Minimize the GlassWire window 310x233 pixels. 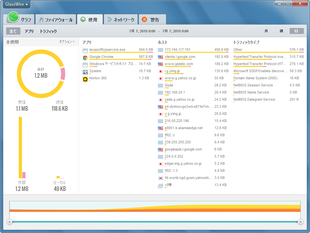(279, 3)
